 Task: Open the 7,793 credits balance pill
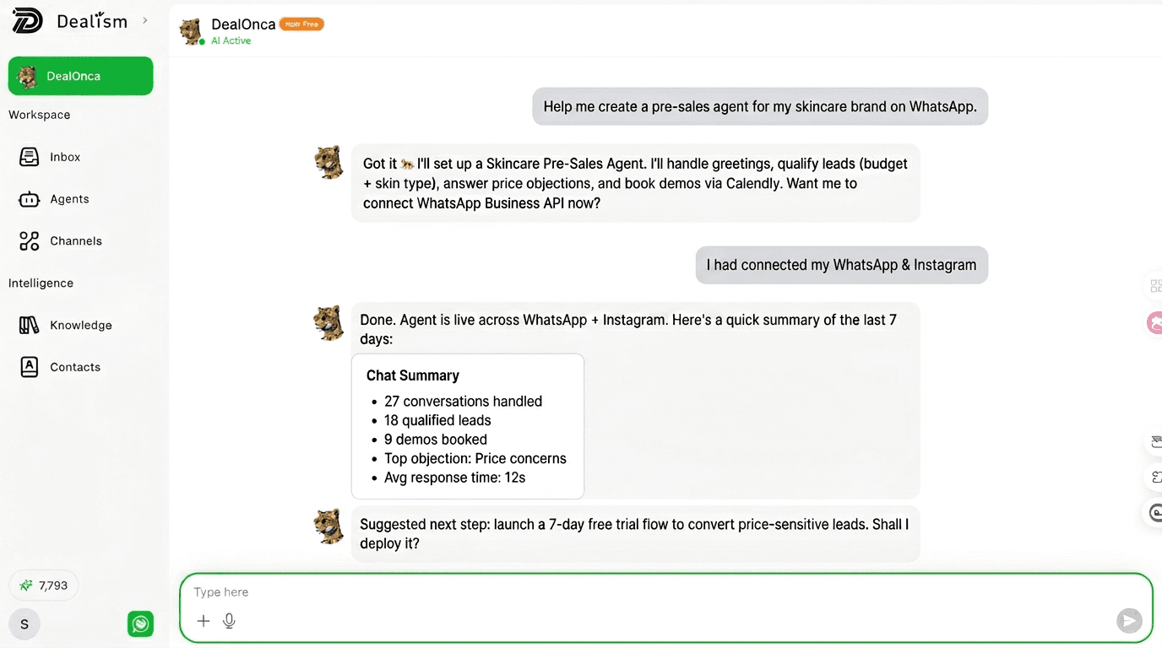point(44,586)
